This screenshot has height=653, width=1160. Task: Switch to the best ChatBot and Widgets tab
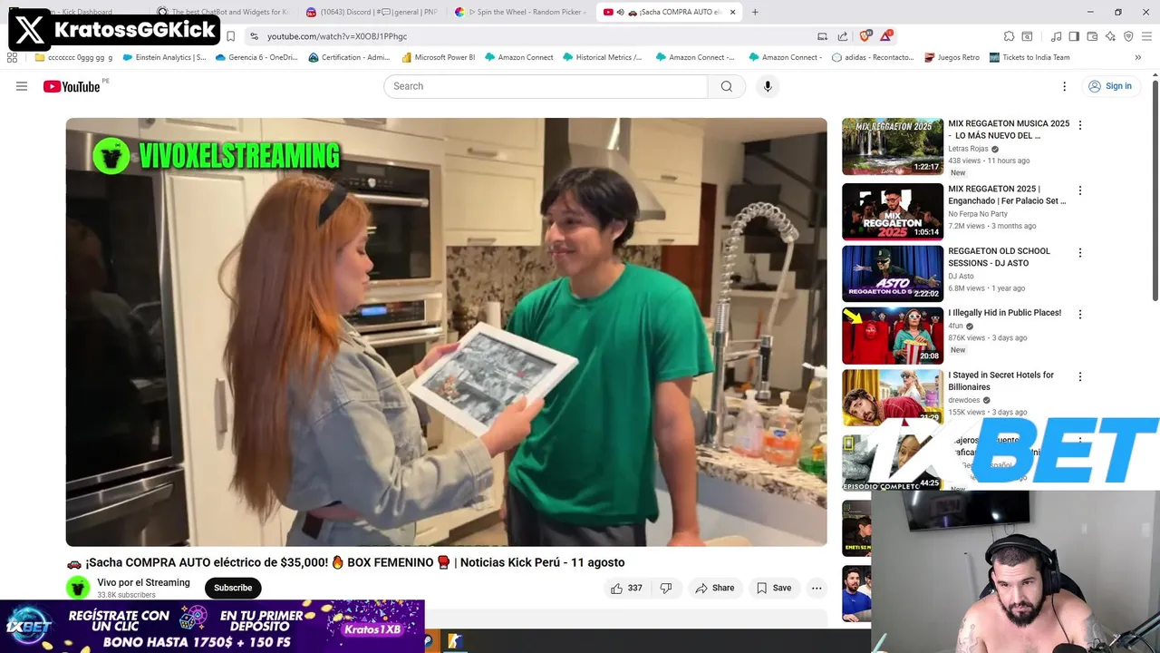[x=223, y=12]
